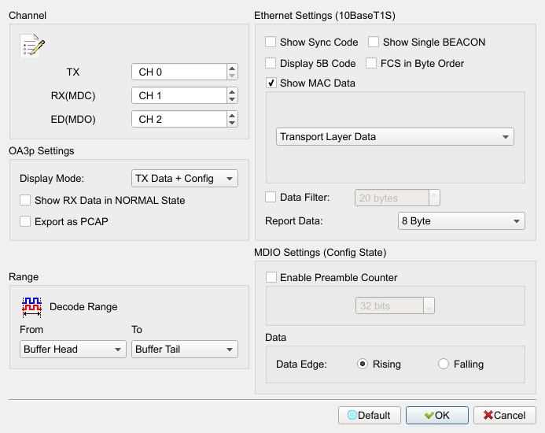Image resolution: width=545 pixels, height=433 pixels.
Task: Open the disabled 32 bits dropdown
Action: point(395,305)
